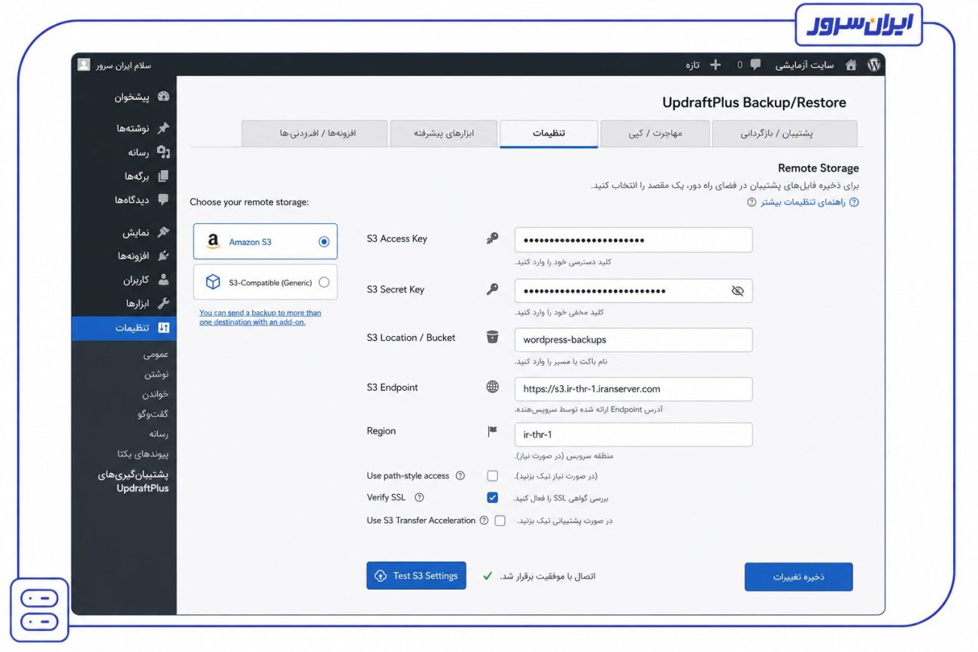978x652 pixels.
Task: Click سلام ایران سرور account greeting
Action: tap(123, 65)
